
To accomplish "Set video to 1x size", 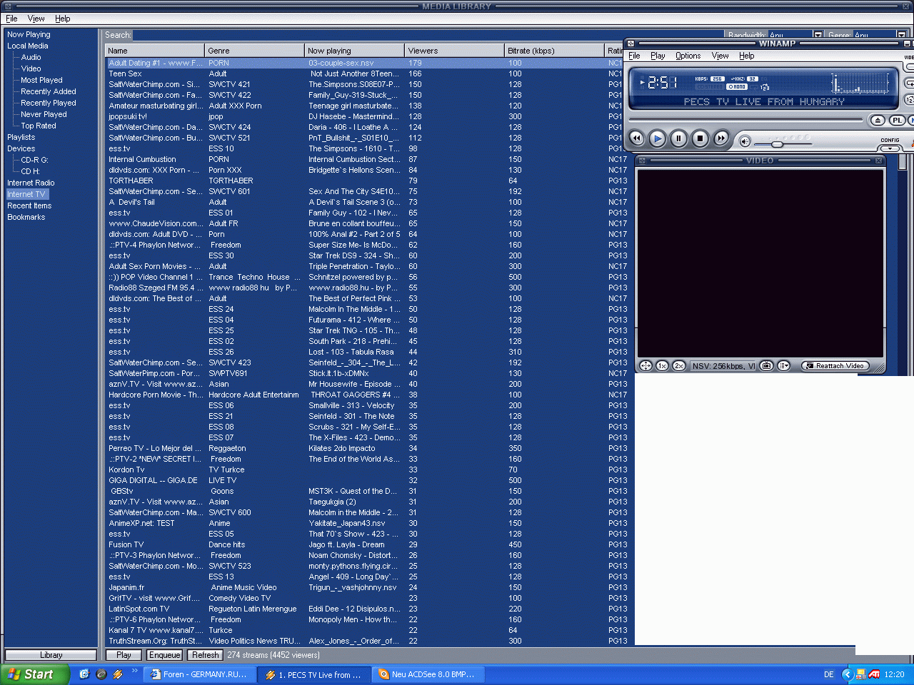I will [662, 366].
